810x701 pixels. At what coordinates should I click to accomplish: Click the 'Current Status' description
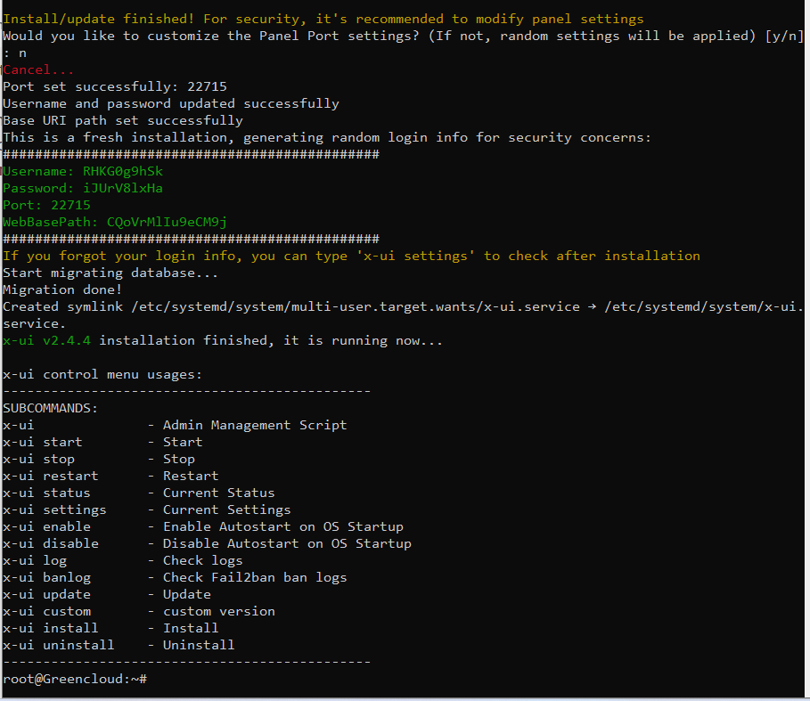point(219,493)
